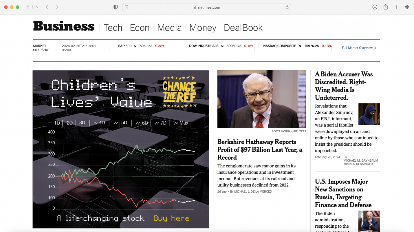Open the hooded figure article thumbnail
Screen dimensions: 414x232
coord(369,114)
